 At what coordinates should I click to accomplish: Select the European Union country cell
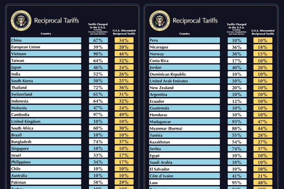(46, 47)
